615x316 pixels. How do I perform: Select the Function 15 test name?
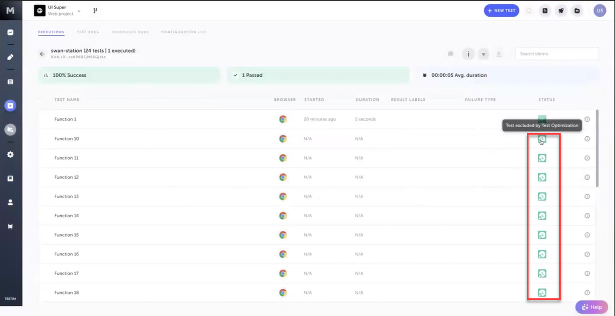[x=67, y=235]
